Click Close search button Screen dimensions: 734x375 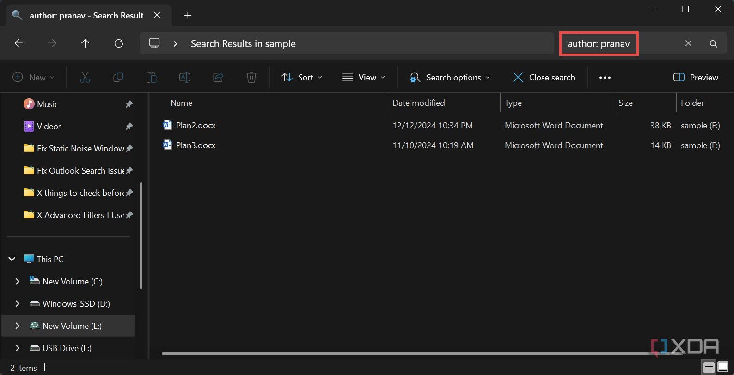coord(544,77)
